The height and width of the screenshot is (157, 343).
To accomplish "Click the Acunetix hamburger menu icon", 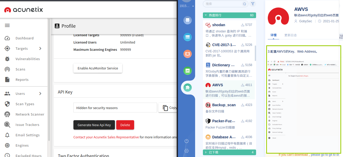I will click(7, 25).
